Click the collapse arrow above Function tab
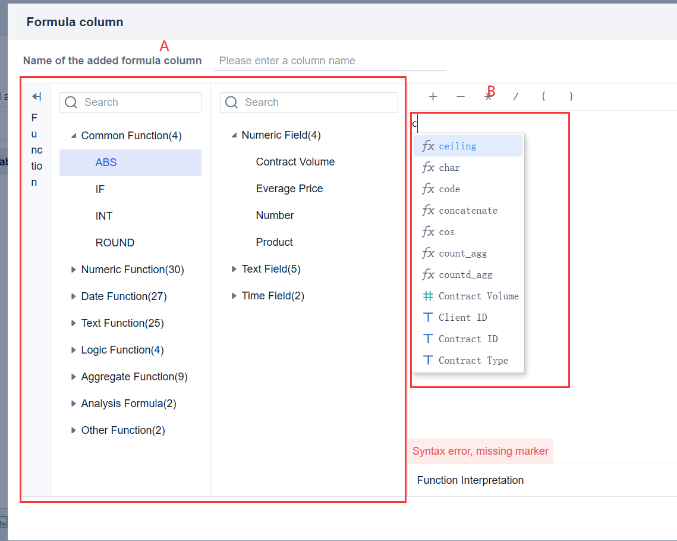Viewport: 677px width, 541px height. [37, 96]
